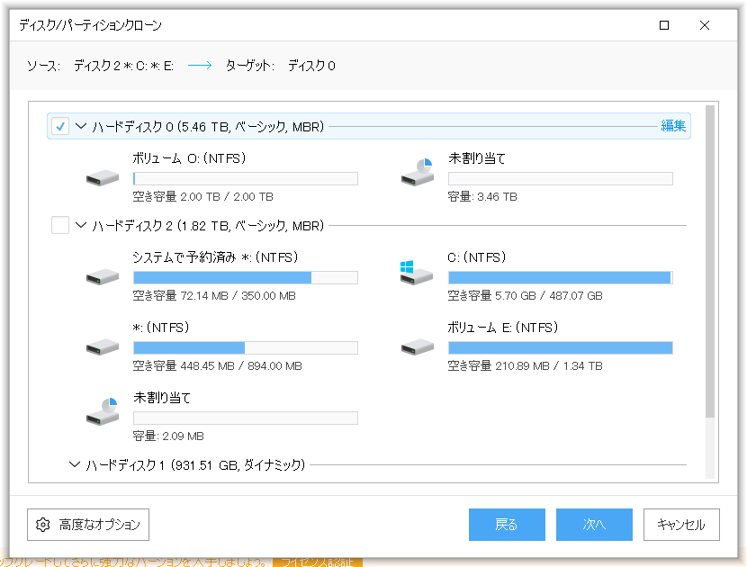Click the drive icon next to システムで予約済み
747x567 pixels.
click(102, 276)
